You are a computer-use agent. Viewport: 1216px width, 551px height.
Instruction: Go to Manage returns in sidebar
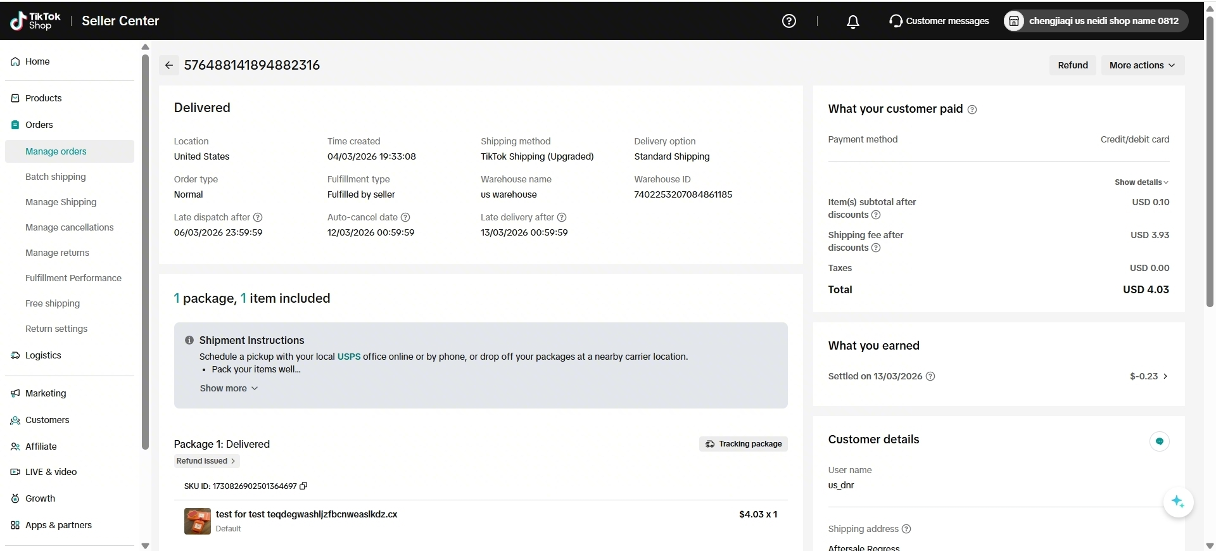click(x=57, y=253)
